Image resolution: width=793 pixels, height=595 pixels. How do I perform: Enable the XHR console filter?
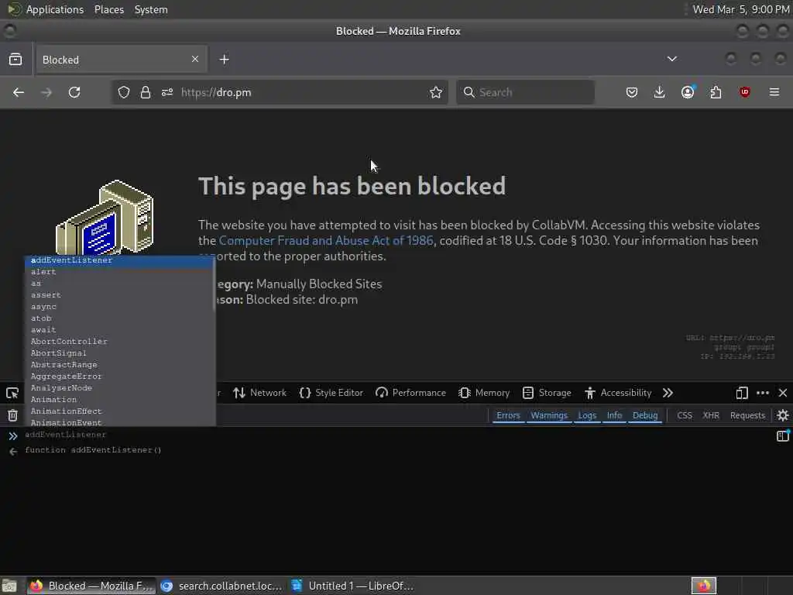point(711,415)
